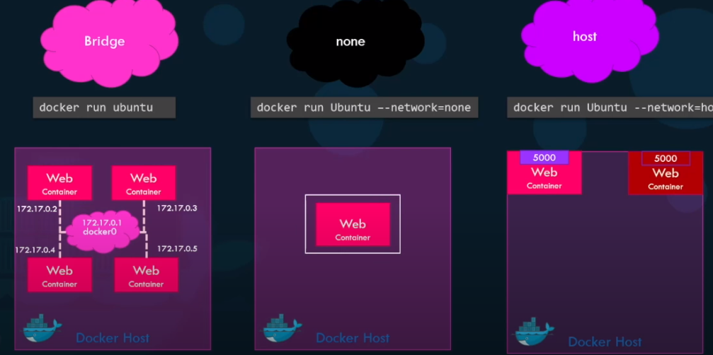The image size is (713, 355).
Task: Click the black none cloud
Action: point(354,42)
